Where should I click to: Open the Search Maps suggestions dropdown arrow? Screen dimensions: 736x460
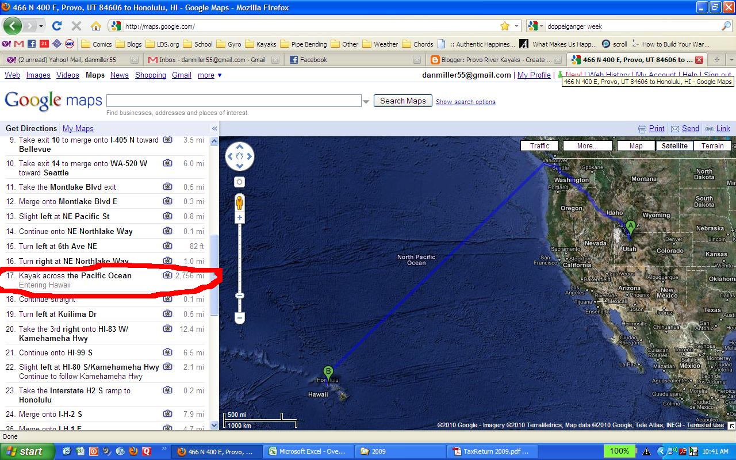[366, 101]
